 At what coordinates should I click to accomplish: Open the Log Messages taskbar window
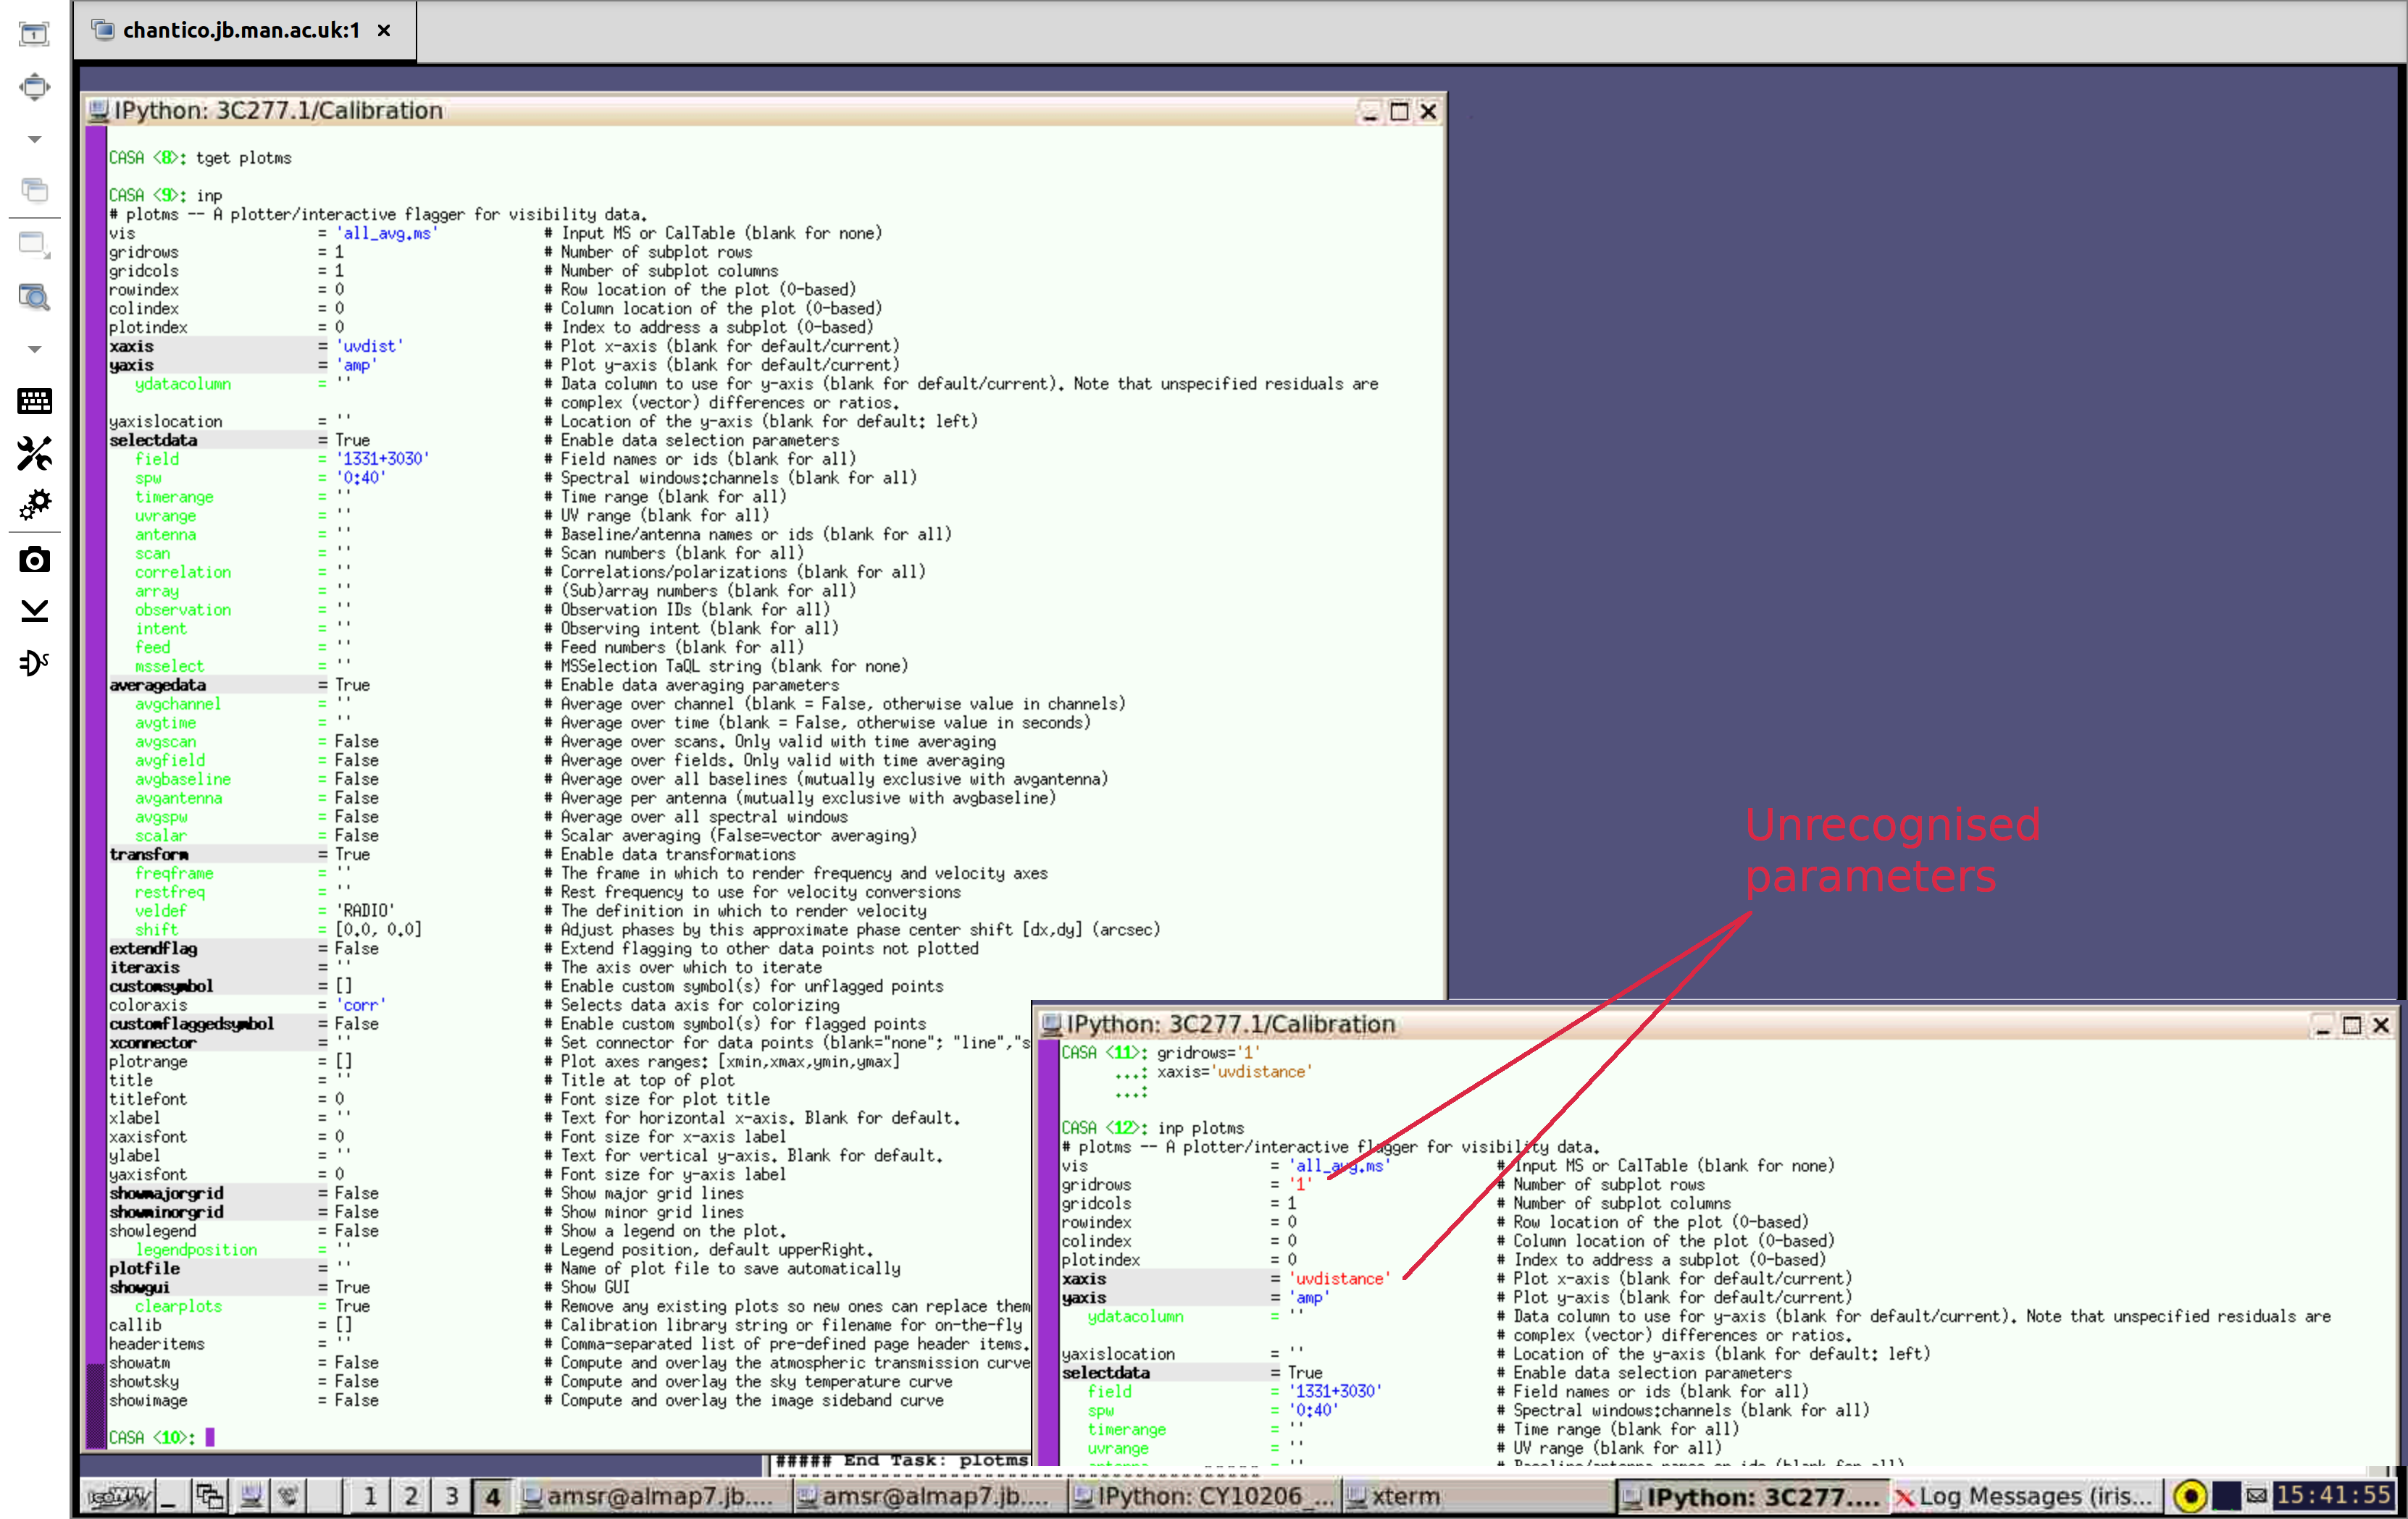point(2023,1496)
